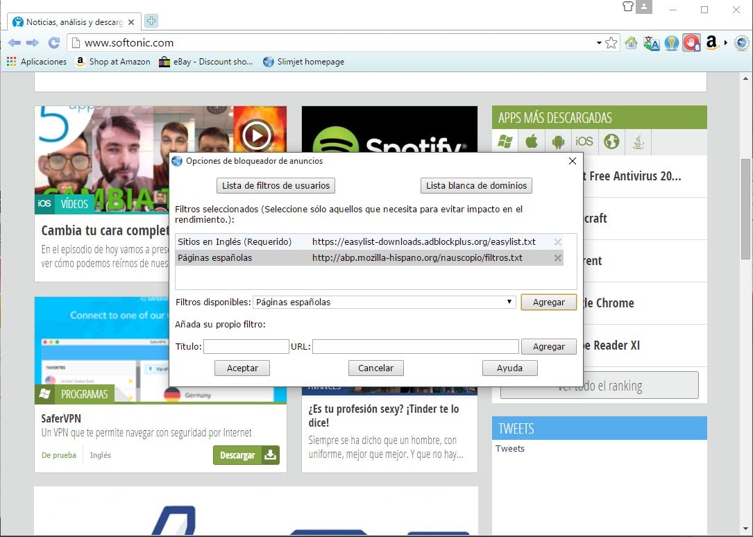Remove the Páginas españolas filter entry
The width and height of the screenshot is (753, 537).
557,258
